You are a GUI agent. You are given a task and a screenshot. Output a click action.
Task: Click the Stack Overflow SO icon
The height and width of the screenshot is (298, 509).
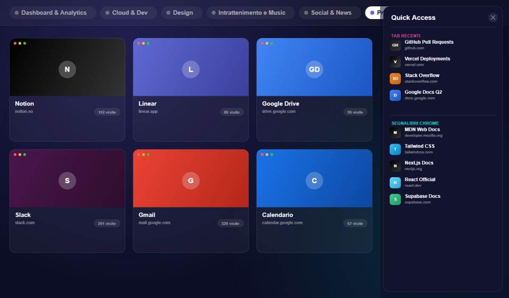395,78
